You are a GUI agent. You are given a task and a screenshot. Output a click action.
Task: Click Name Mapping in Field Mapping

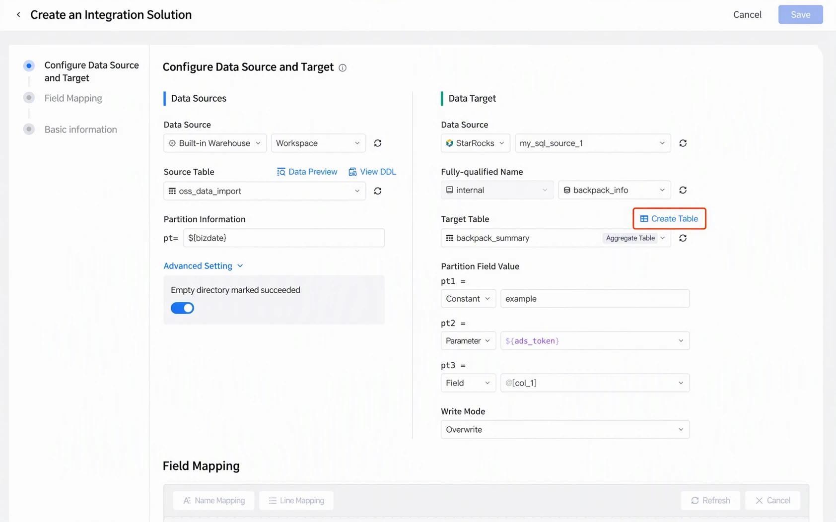point(213,501)
